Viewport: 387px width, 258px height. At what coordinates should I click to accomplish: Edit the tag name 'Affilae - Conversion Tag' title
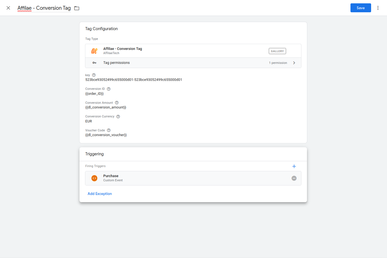[44, 8]
